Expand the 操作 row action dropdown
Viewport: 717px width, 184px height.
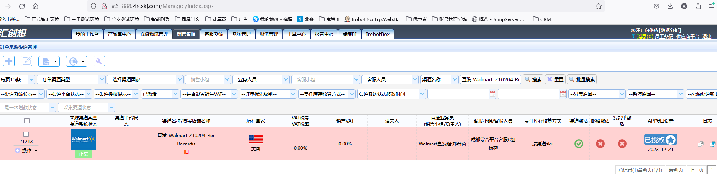(26, 150)
